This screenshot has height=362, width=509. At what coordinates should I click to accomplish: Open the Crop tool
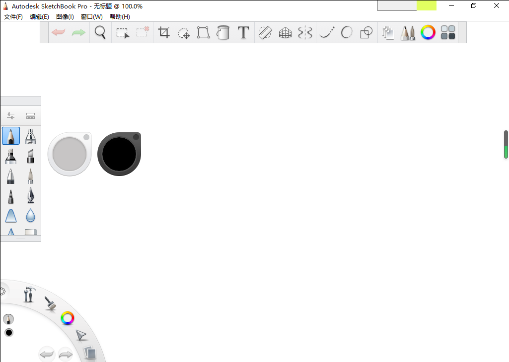(164, 32)
